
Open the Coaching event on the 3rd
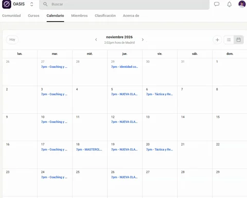pos(54,94)
